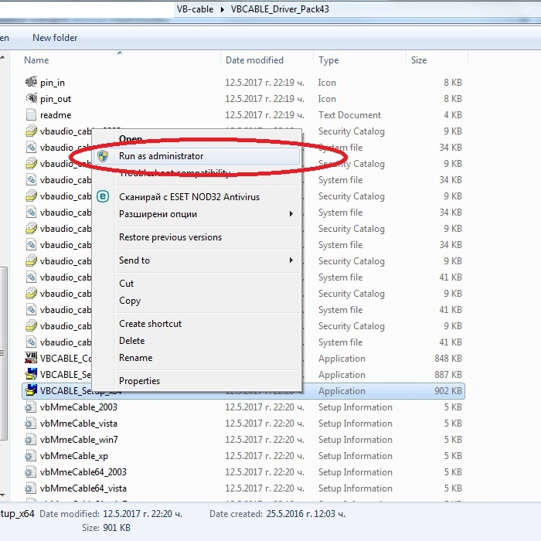Click the vbMmeCable_vista file icon

[x=30, y=423]
